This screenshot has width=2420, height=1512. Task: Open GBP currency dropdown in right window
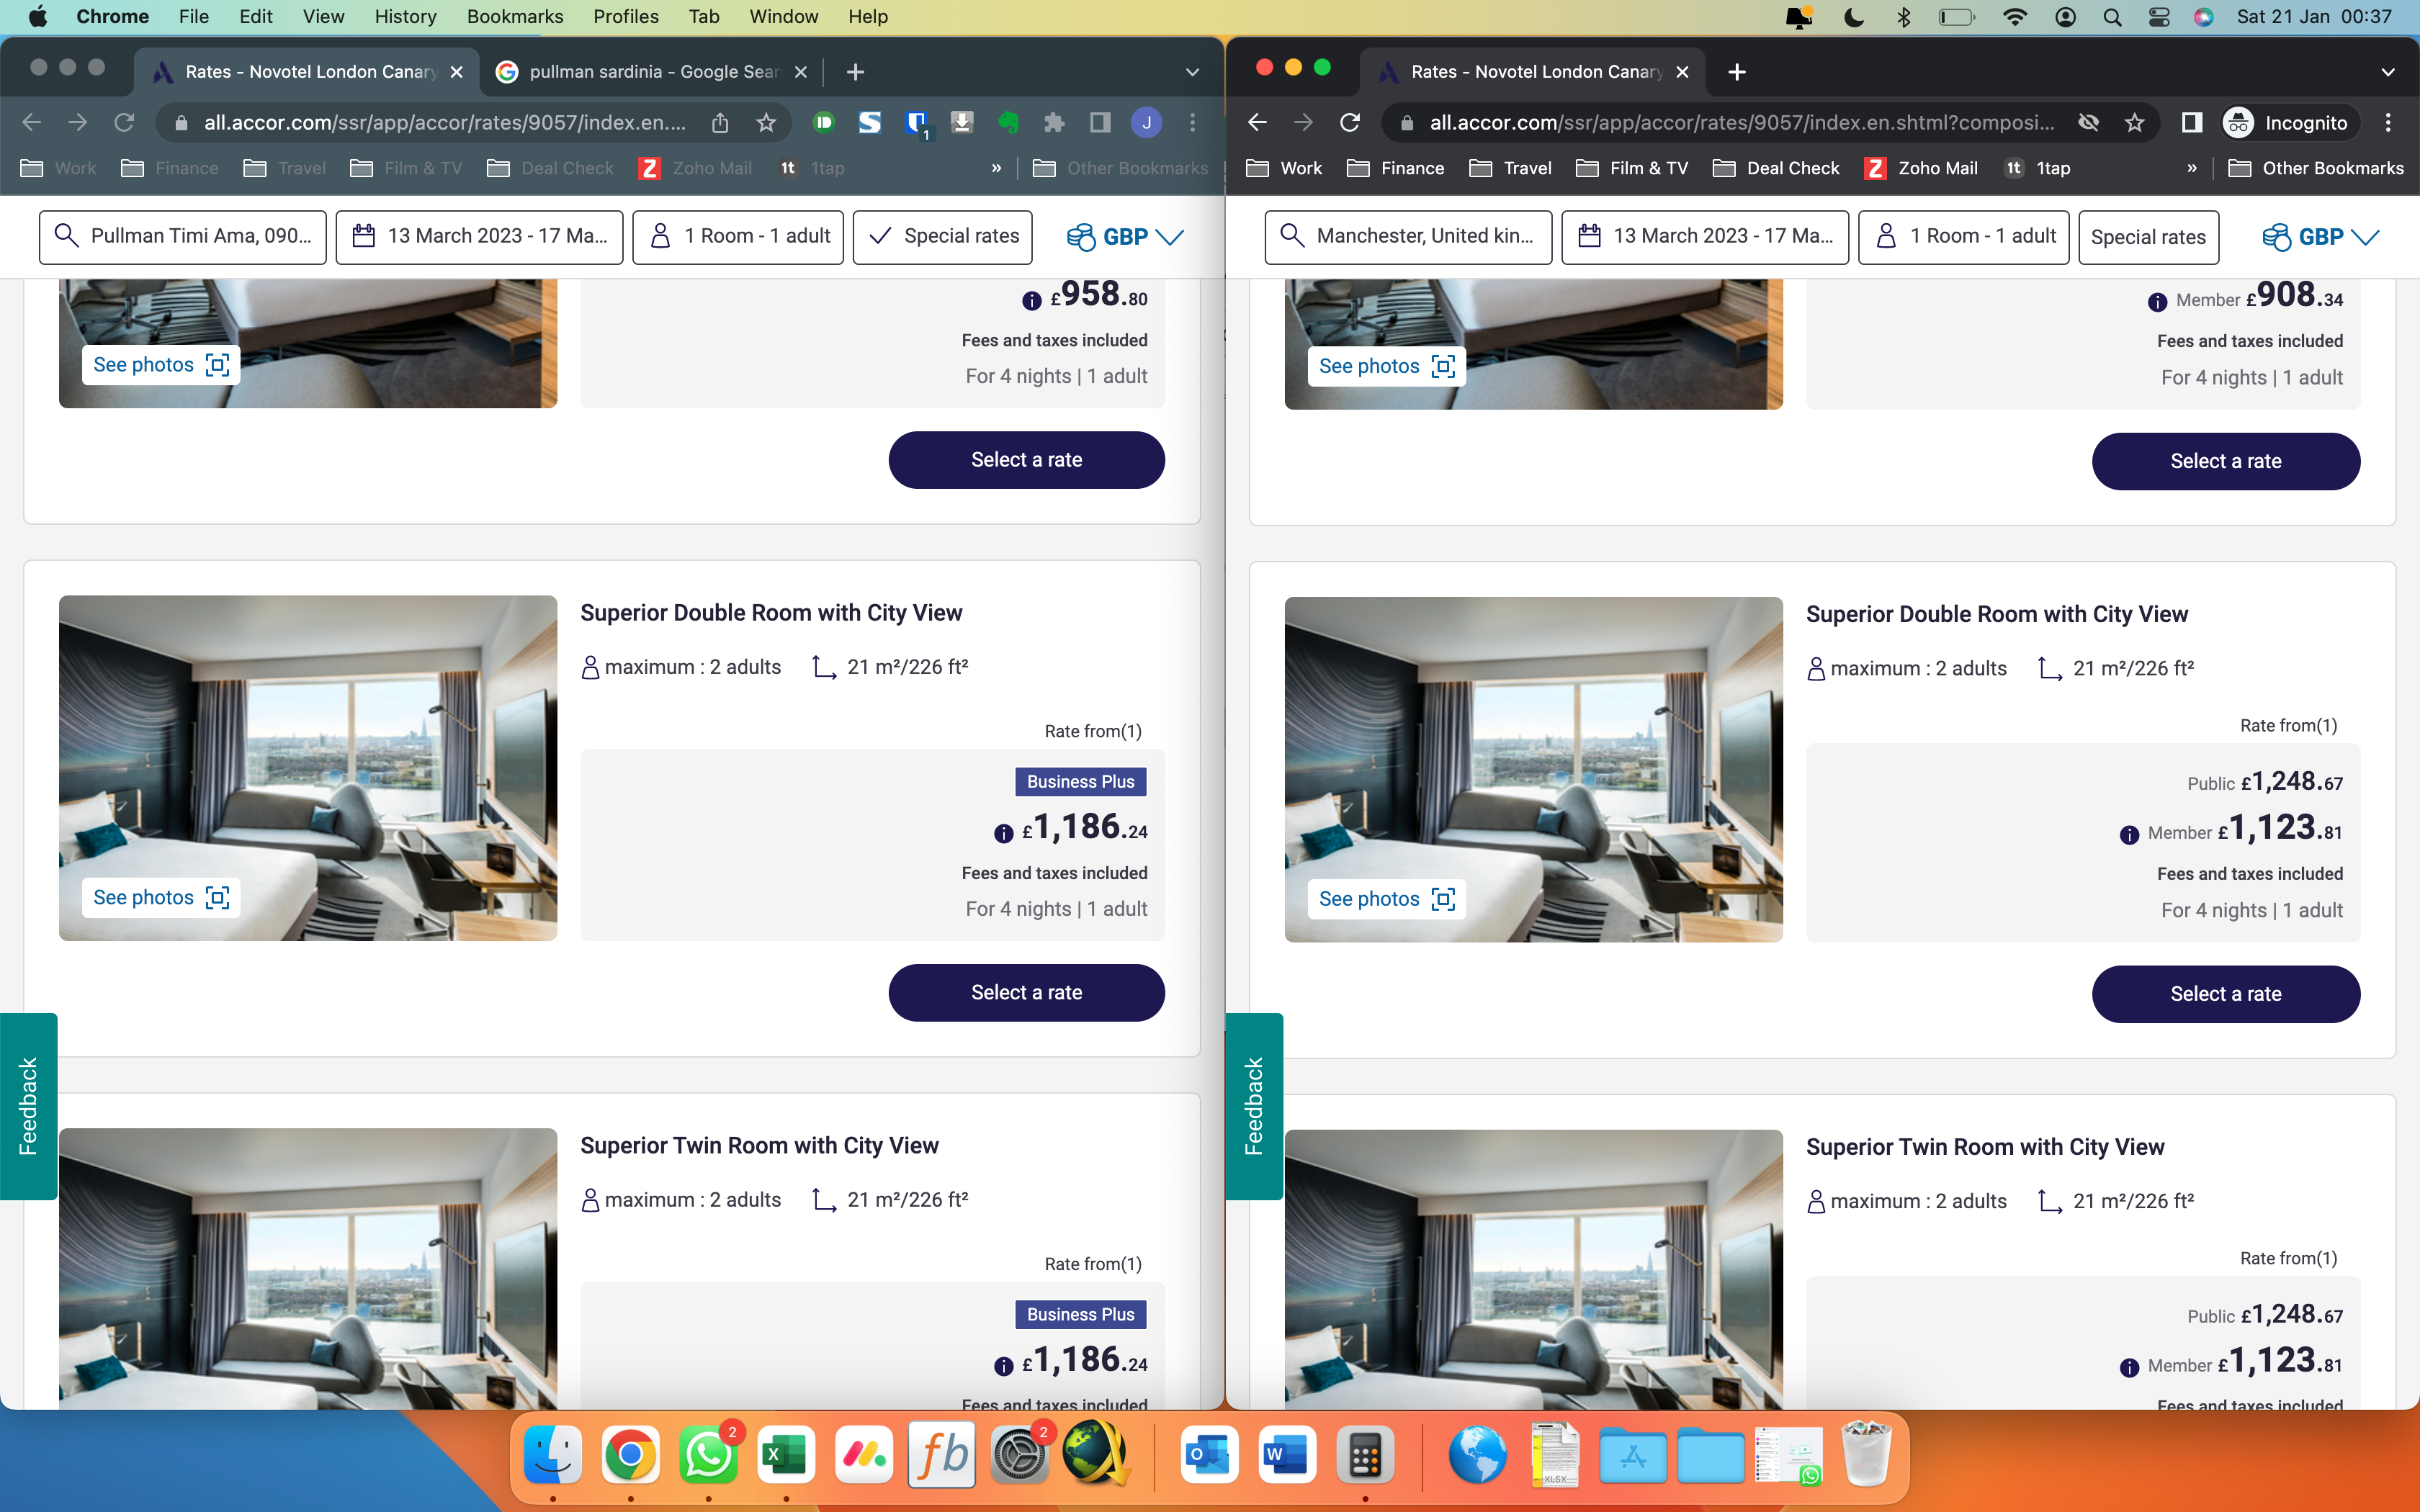click(2320, 237)
